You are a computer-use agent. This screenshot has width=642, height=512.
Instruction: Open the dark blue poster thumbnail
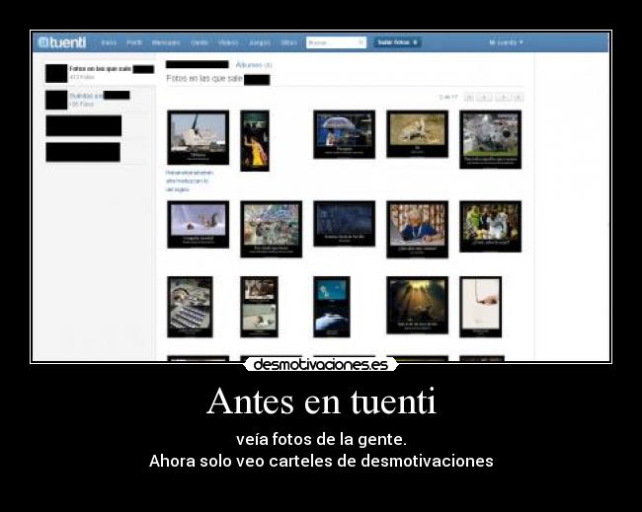coord(345,224)
